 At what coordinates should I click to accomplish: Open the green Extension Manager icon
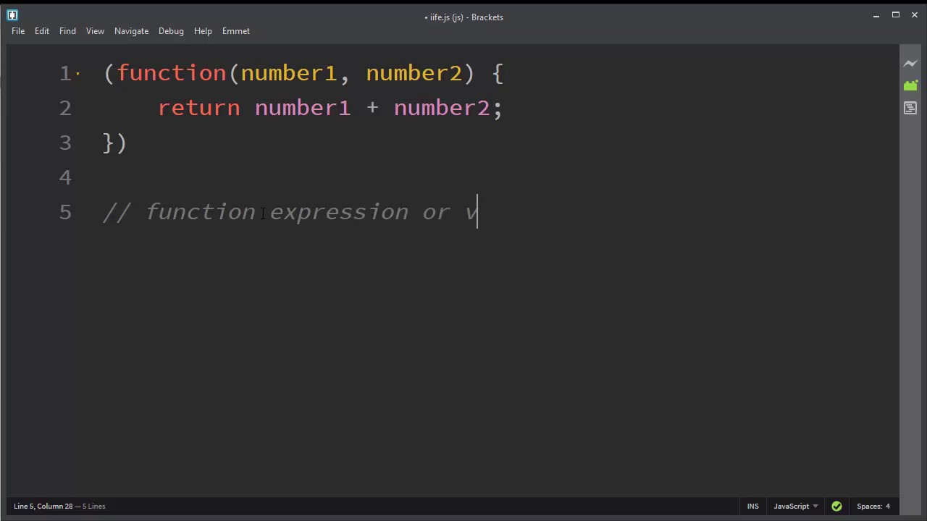pos(910,85)
